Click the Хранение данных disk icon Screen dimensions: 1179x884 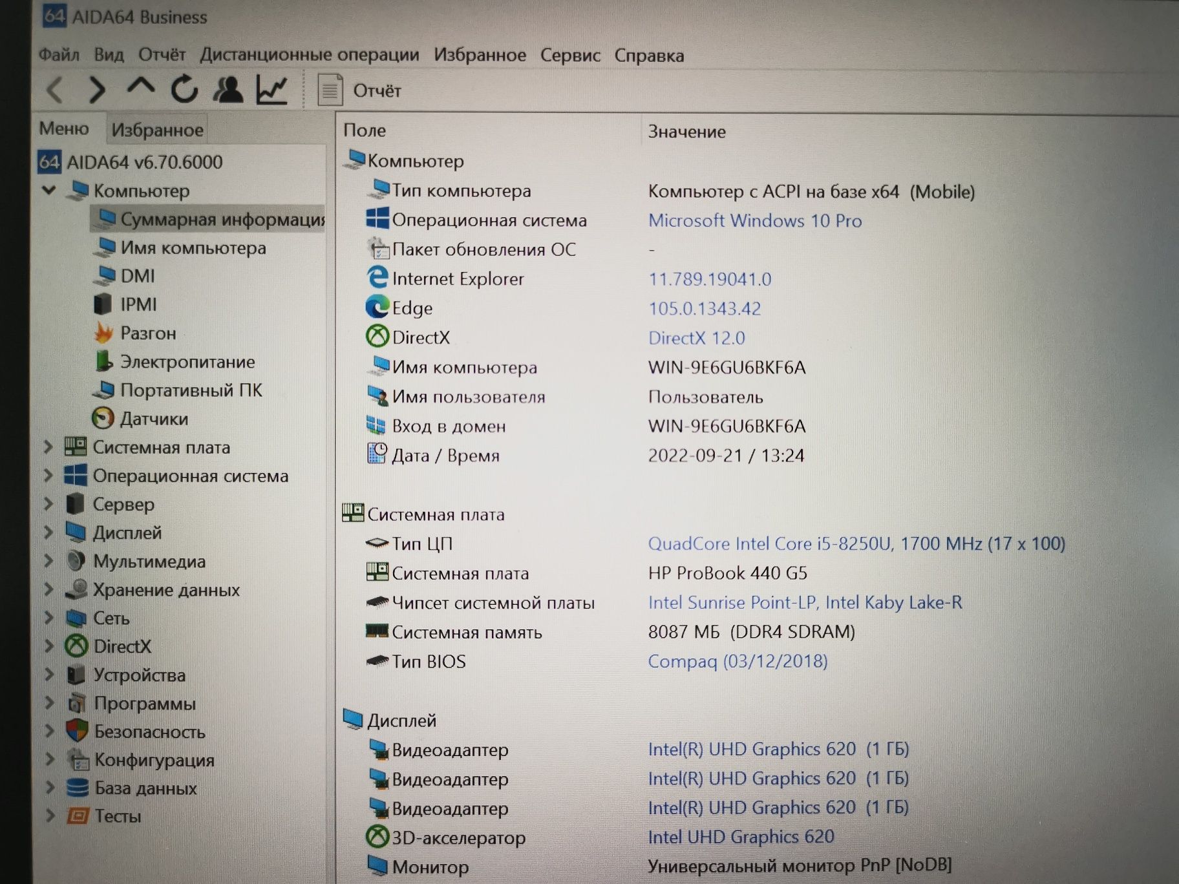point(76,589)
